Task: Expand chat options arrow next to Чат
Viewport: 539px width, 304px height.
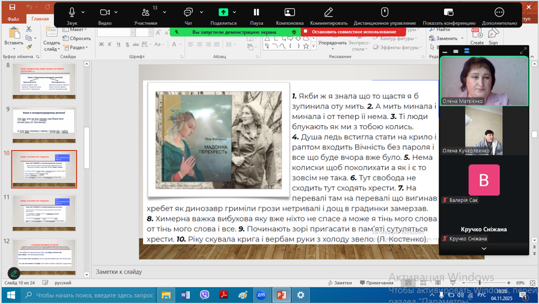Action: 202,13
